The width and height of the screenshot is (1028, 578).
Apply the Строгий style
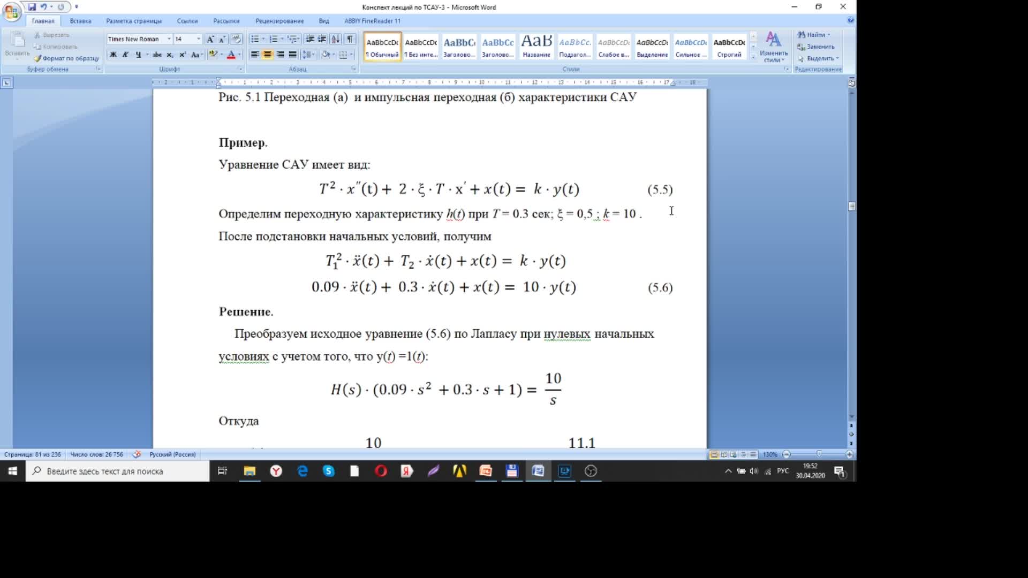[x=729, y=47]
